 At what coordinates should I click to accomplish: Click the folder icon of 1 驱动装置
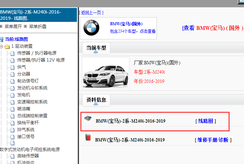click(x=7, y=46)
